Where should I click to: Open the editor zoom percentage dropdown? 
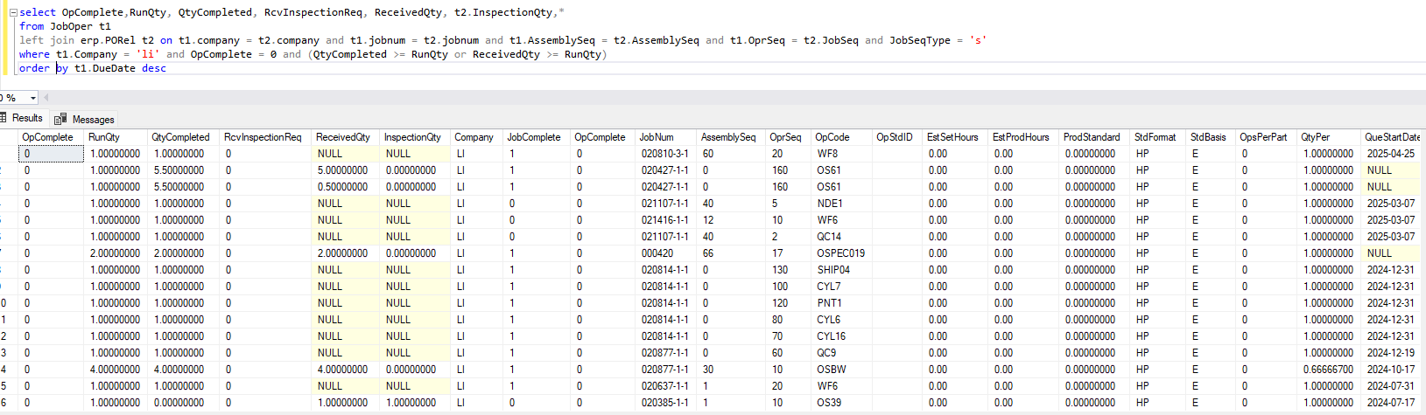point(33,98)
